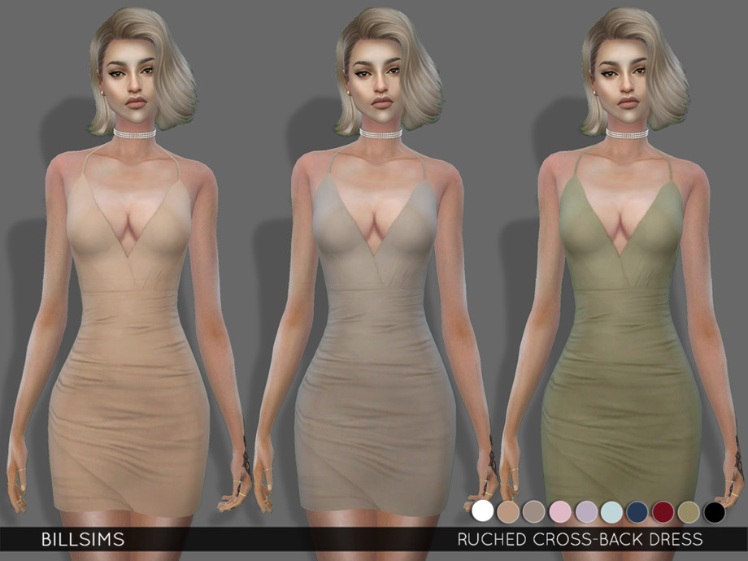This screenshot has width=748, height=561.
Task: Pick the lavender purple swatch
Action: coord(585,511)
